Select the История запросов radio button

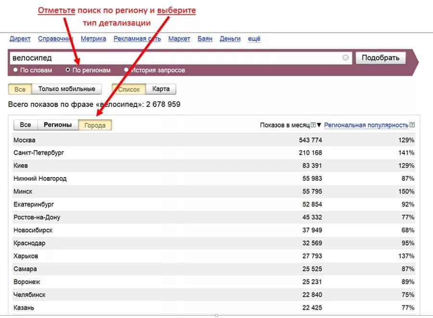pos(126,70)
